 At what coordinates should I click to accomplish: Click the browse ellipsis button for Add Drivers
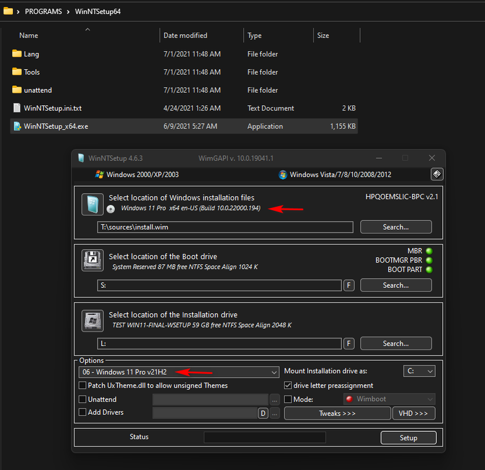coord(275,413)
